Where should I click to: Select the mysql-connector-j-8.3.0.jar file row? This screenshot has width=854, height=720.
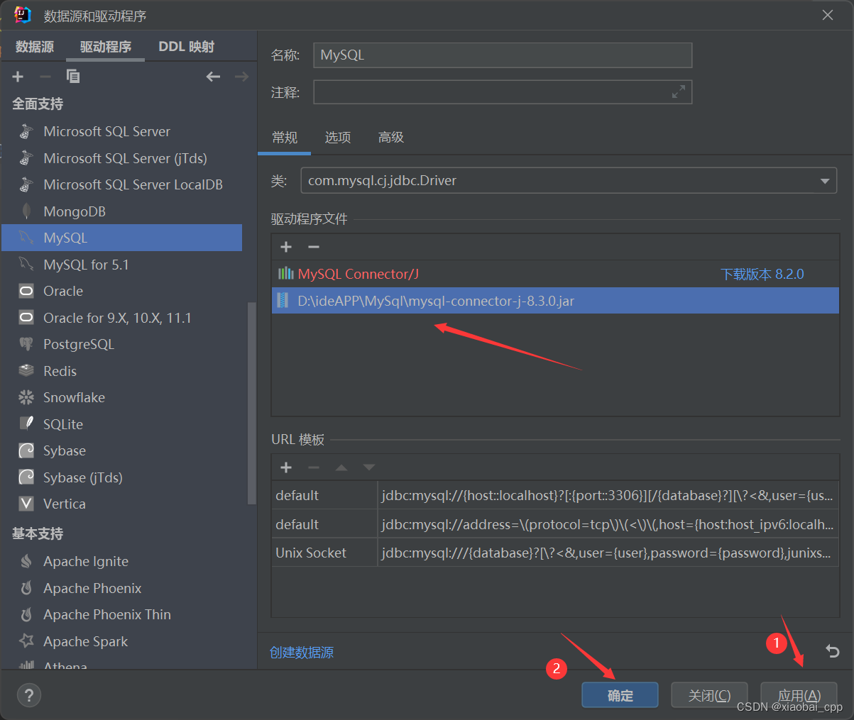555,301
